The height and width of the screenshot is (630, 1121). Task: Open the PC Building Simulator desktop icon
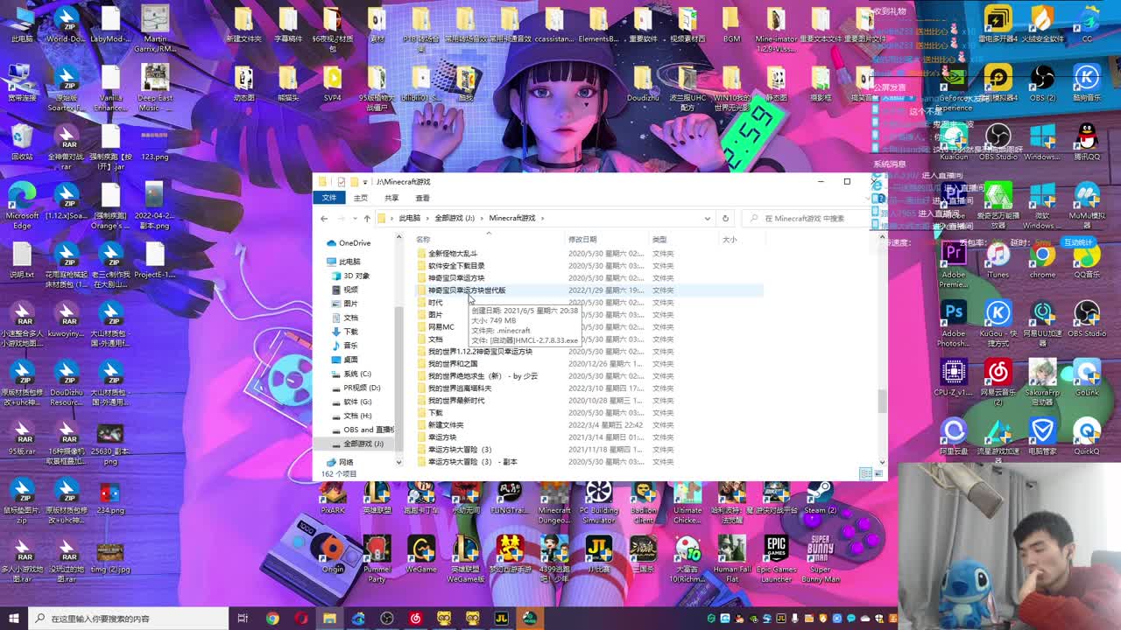pos(599,502)
